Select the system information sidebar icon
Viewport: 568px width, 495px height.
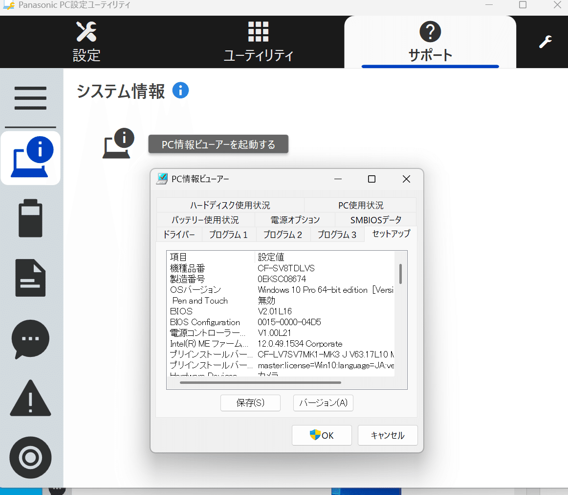[30, 158]
